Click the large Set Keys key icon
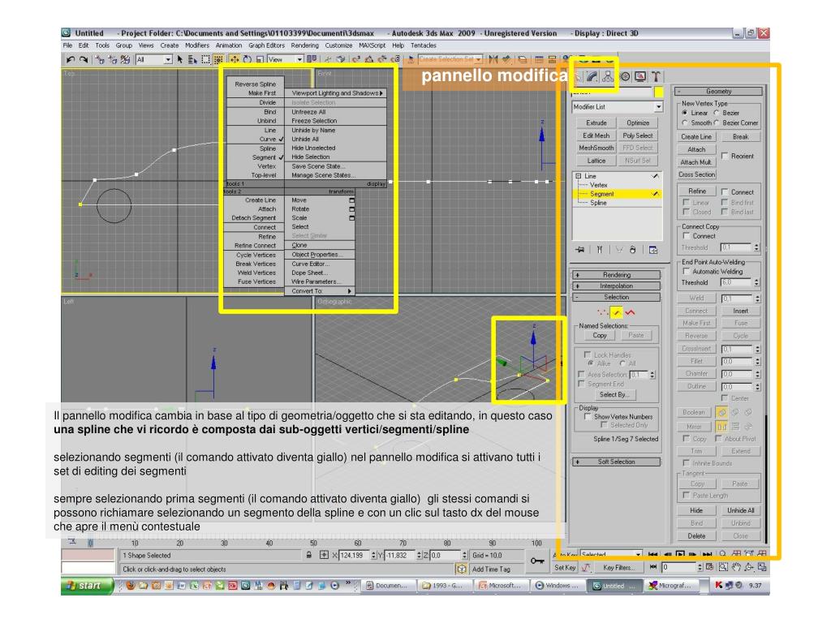This screenshot has width=831, height=623. point(537,561)
